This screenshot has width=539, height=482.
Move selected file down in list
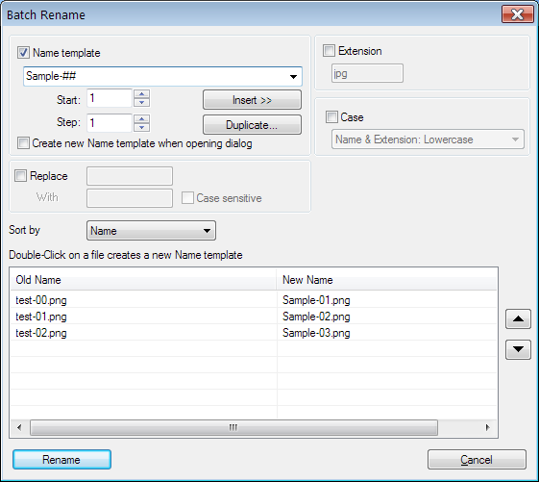tap(518, 349)
